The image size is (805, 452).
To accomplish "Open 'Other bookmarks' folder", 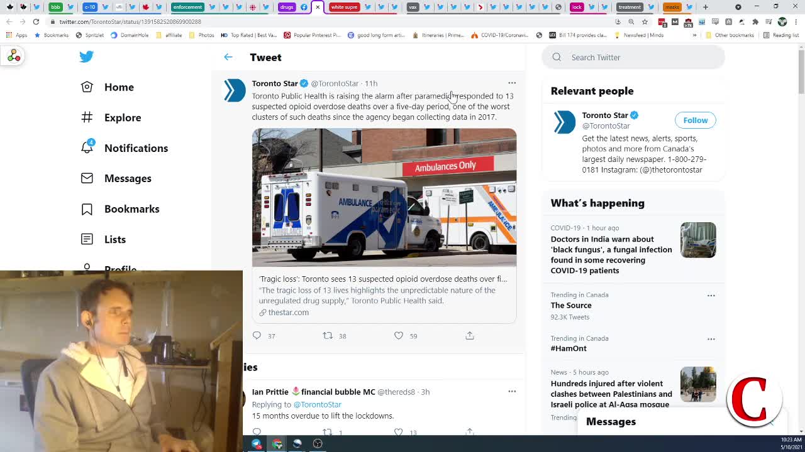I will point(730,35).
